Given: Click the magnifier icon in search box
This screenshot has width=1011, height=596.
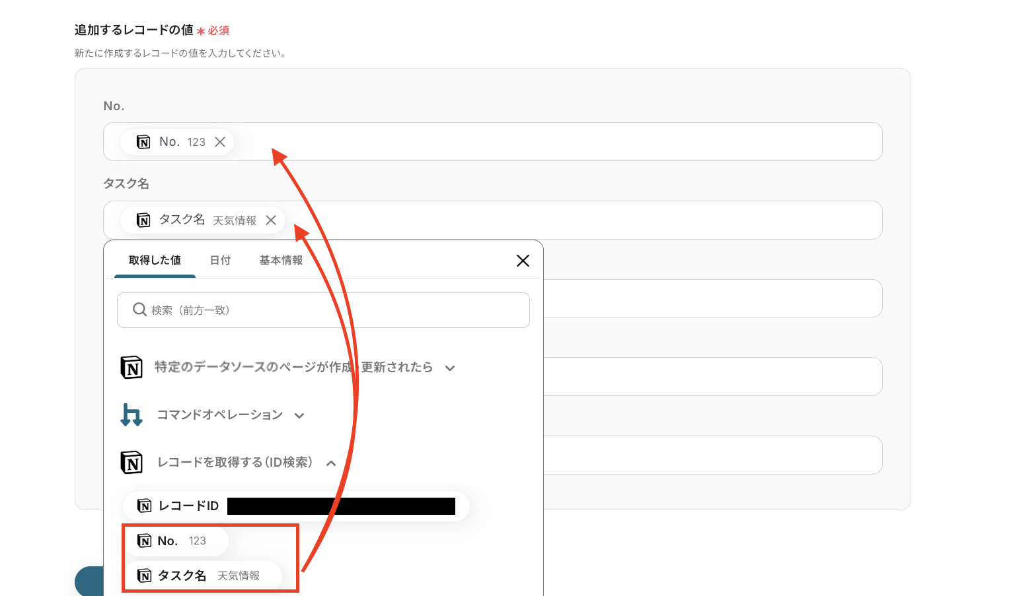Looking at the screenshot, I should pyautogui.click(x=139, y=310).
